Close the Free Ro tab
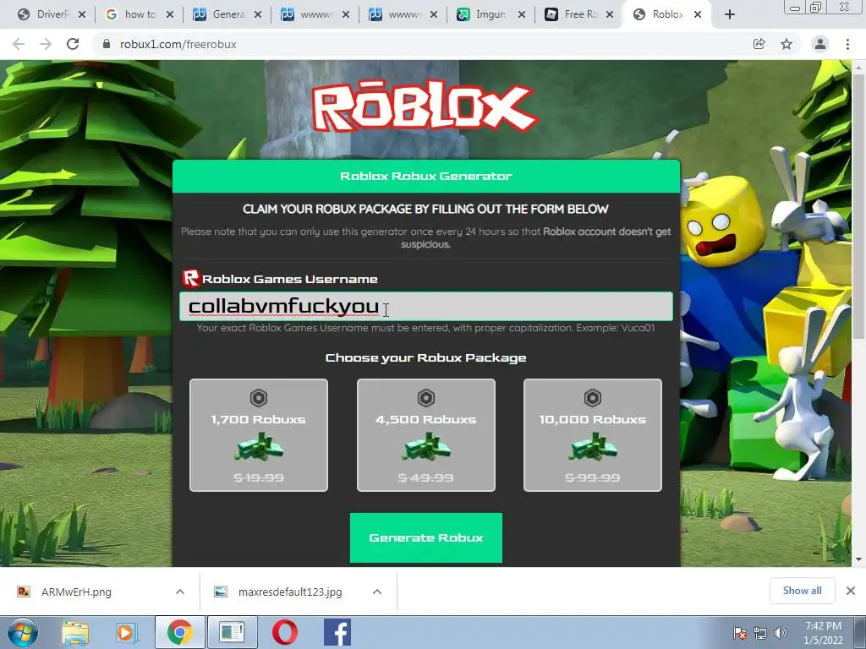This screenshot has width=866, height=649. pos(610,15)
